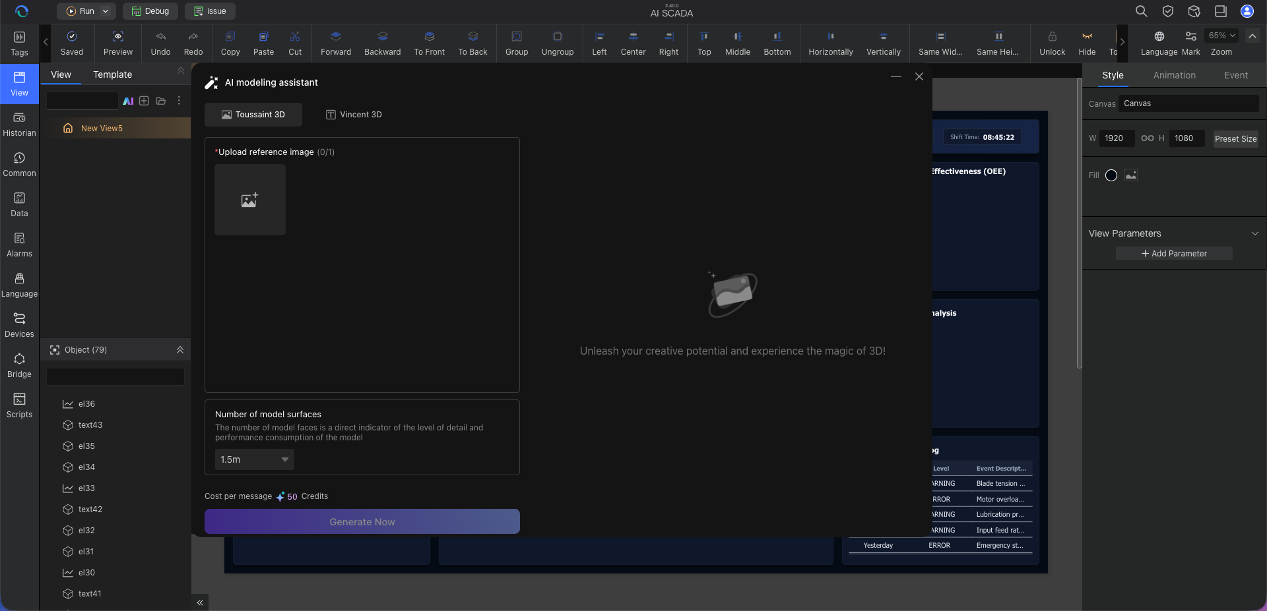Toggle the width-height link lock

(1148, 138)
